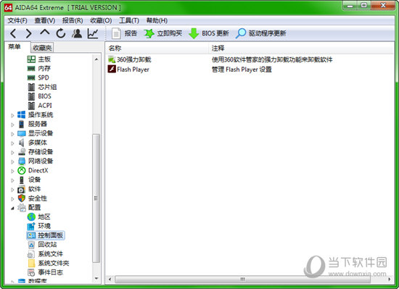Expand the 多媒体 tree node
Viewport: 399px width, 289px height.
click(12, 143)
